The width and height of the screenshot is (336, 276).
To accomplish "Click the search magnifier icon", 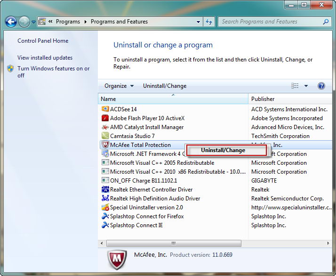I will (x=326, y=22).
